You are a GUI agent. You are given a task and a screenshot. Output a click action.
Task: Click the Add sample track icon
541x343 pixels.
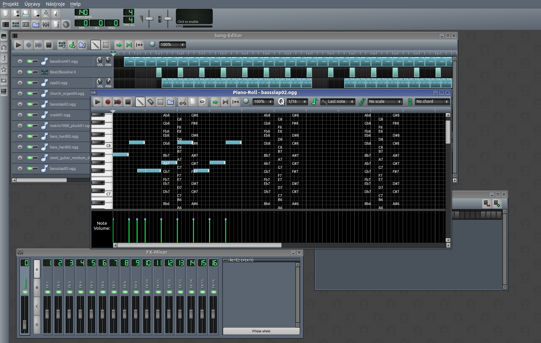[72, 45]
